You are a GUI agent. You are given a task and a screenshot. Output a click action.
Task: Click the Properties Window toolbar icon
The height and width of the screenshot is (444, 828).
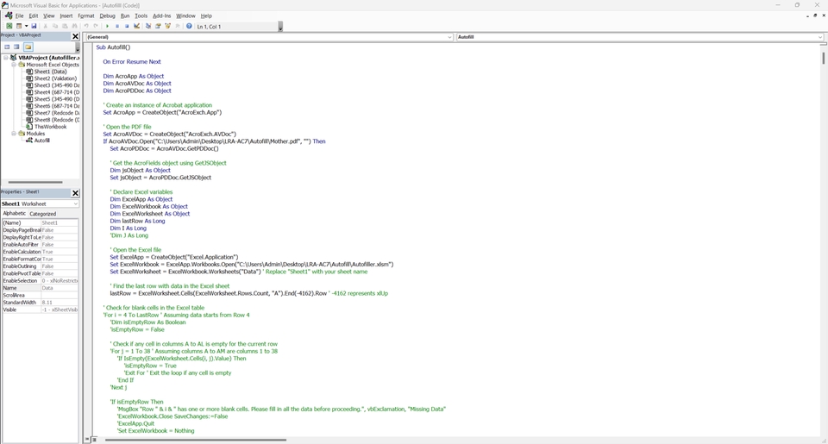click(158, 26)
